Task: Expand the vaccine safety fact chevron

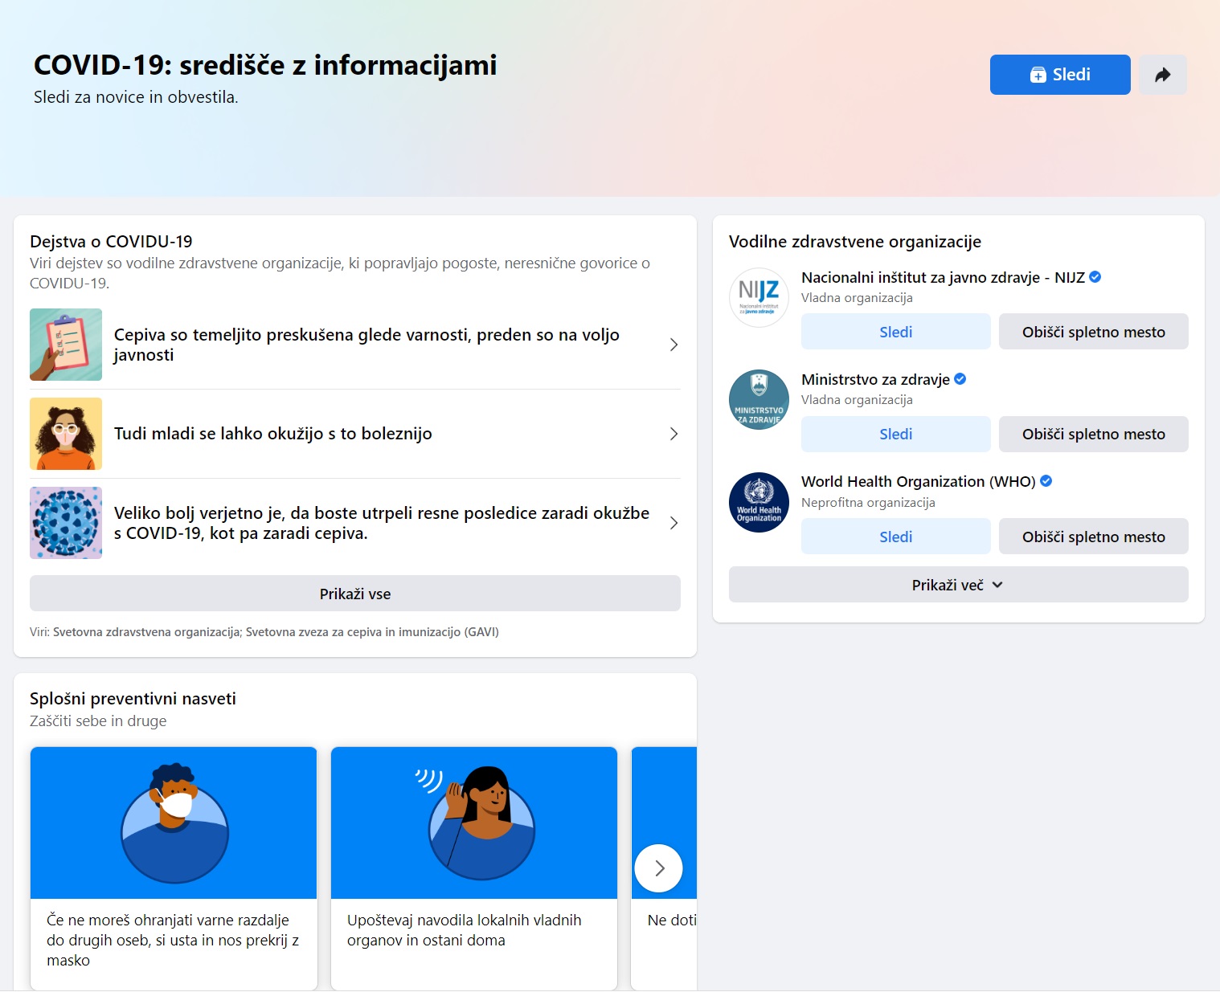Action: coord(673,345)
